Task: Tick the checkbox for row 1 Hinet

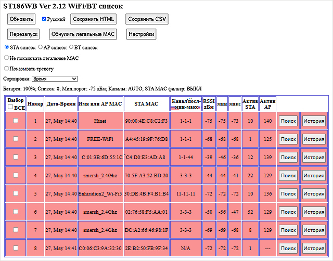Action: pos(16,121)
